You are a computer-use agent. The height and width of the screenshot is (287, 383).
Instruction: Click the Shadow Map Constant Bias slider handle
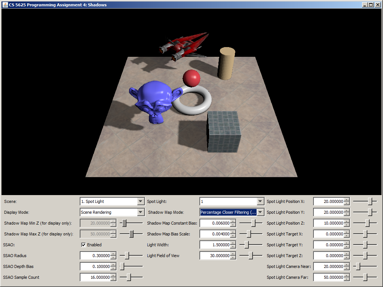(254, 223)
